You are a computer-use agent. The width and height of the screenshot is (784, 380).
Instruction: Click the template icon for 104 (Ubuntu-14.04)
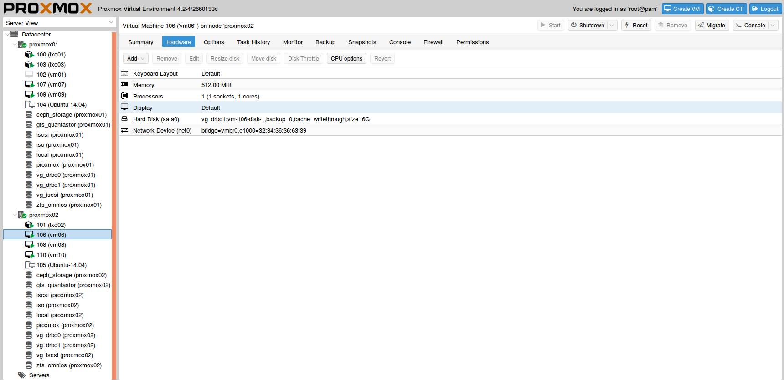[29, 105]
